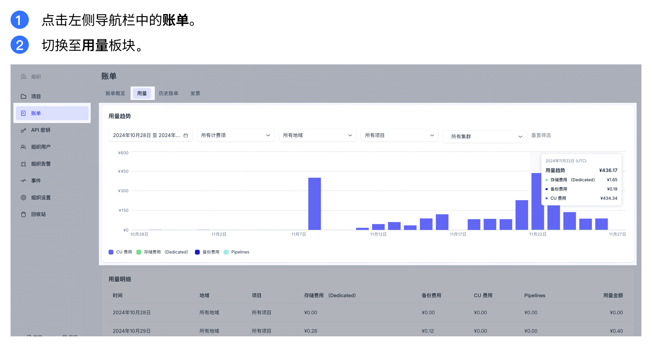This screenshot has width=652, height=345.
Task: Click the 项目 folder icon
Action: [x=23, y=96]
